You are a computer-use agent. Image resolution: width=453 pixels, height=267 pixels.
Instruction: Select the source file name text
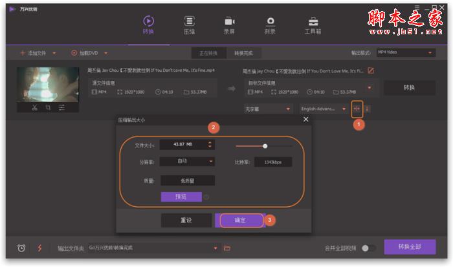coord(151,70)
